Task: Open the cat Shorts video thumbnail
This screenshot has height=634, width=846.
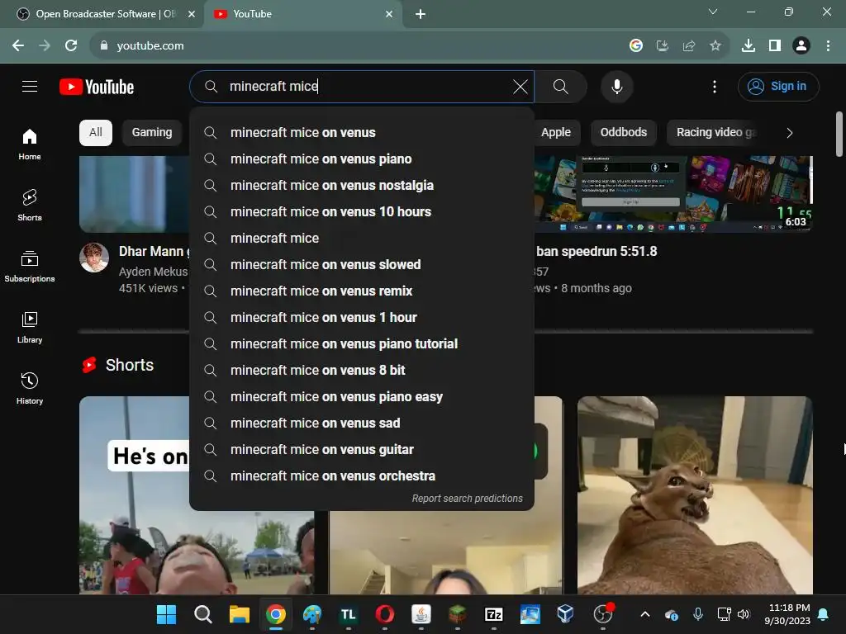Action: coord(695,495)
